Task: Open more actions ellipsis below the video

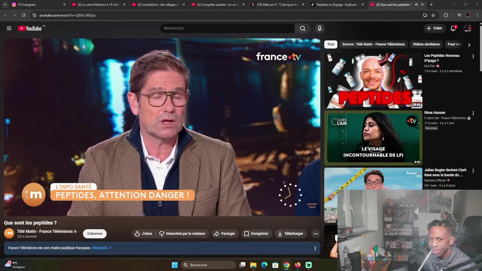Action: coord(316,234)
